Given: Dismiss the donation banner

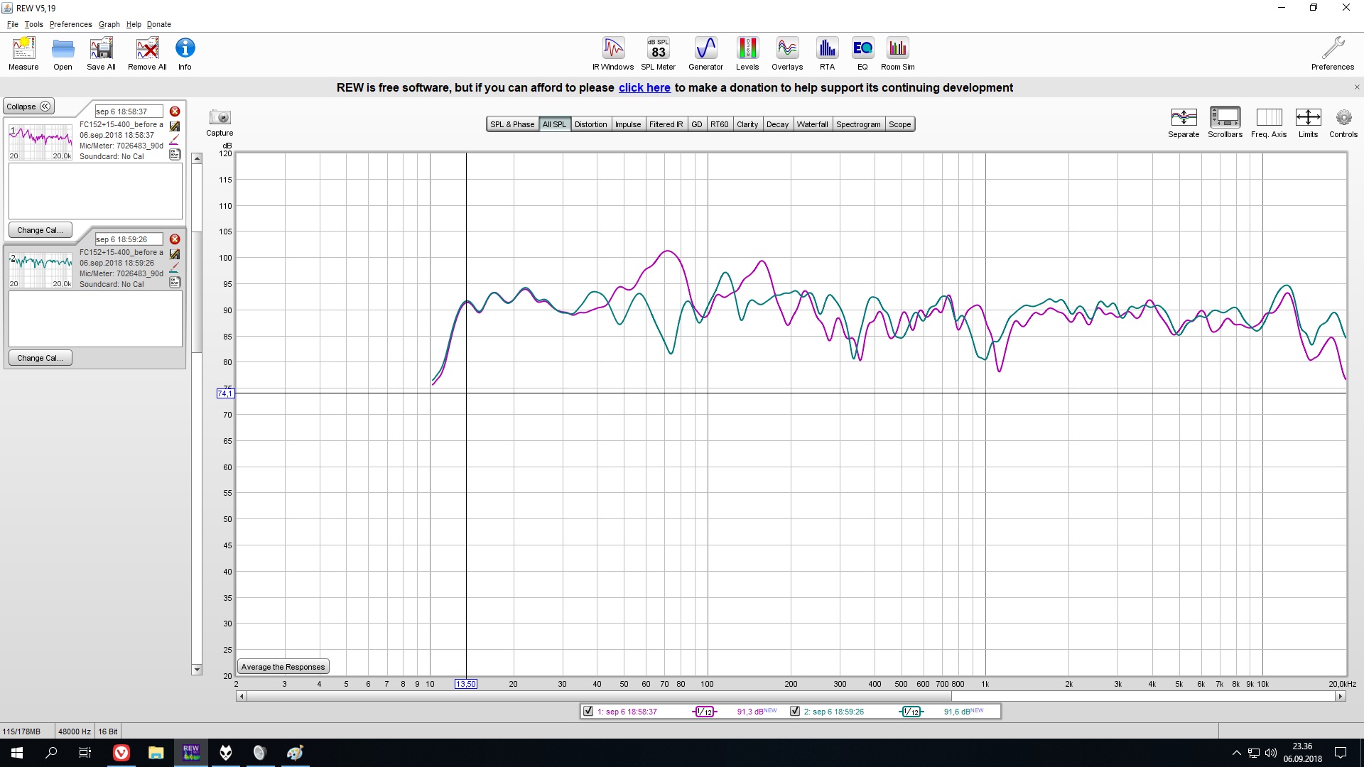Looking at the screenshot, I should click(x=1357, y=87).
